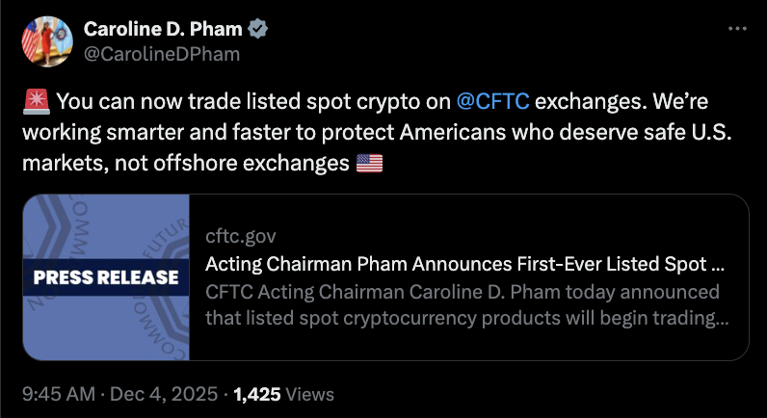Click the verified badge next to the name
This screenshot has height=418, width=767.
260,31
